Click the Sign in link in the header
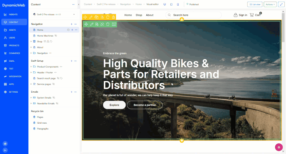The width and height of the screenshot is (286, 154). pos(240,15)
